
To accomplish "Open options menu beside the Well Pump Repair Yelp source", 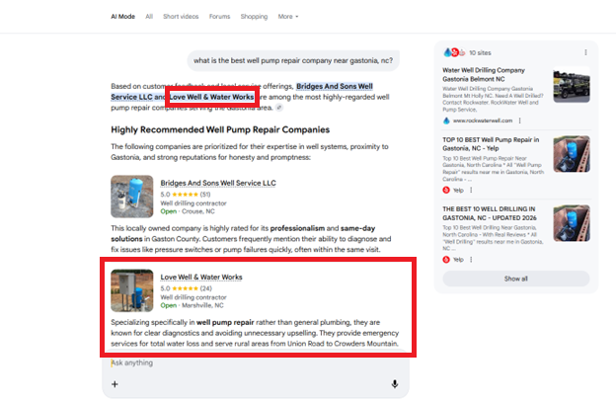I will pyautogui.click(x=471, y=191).
